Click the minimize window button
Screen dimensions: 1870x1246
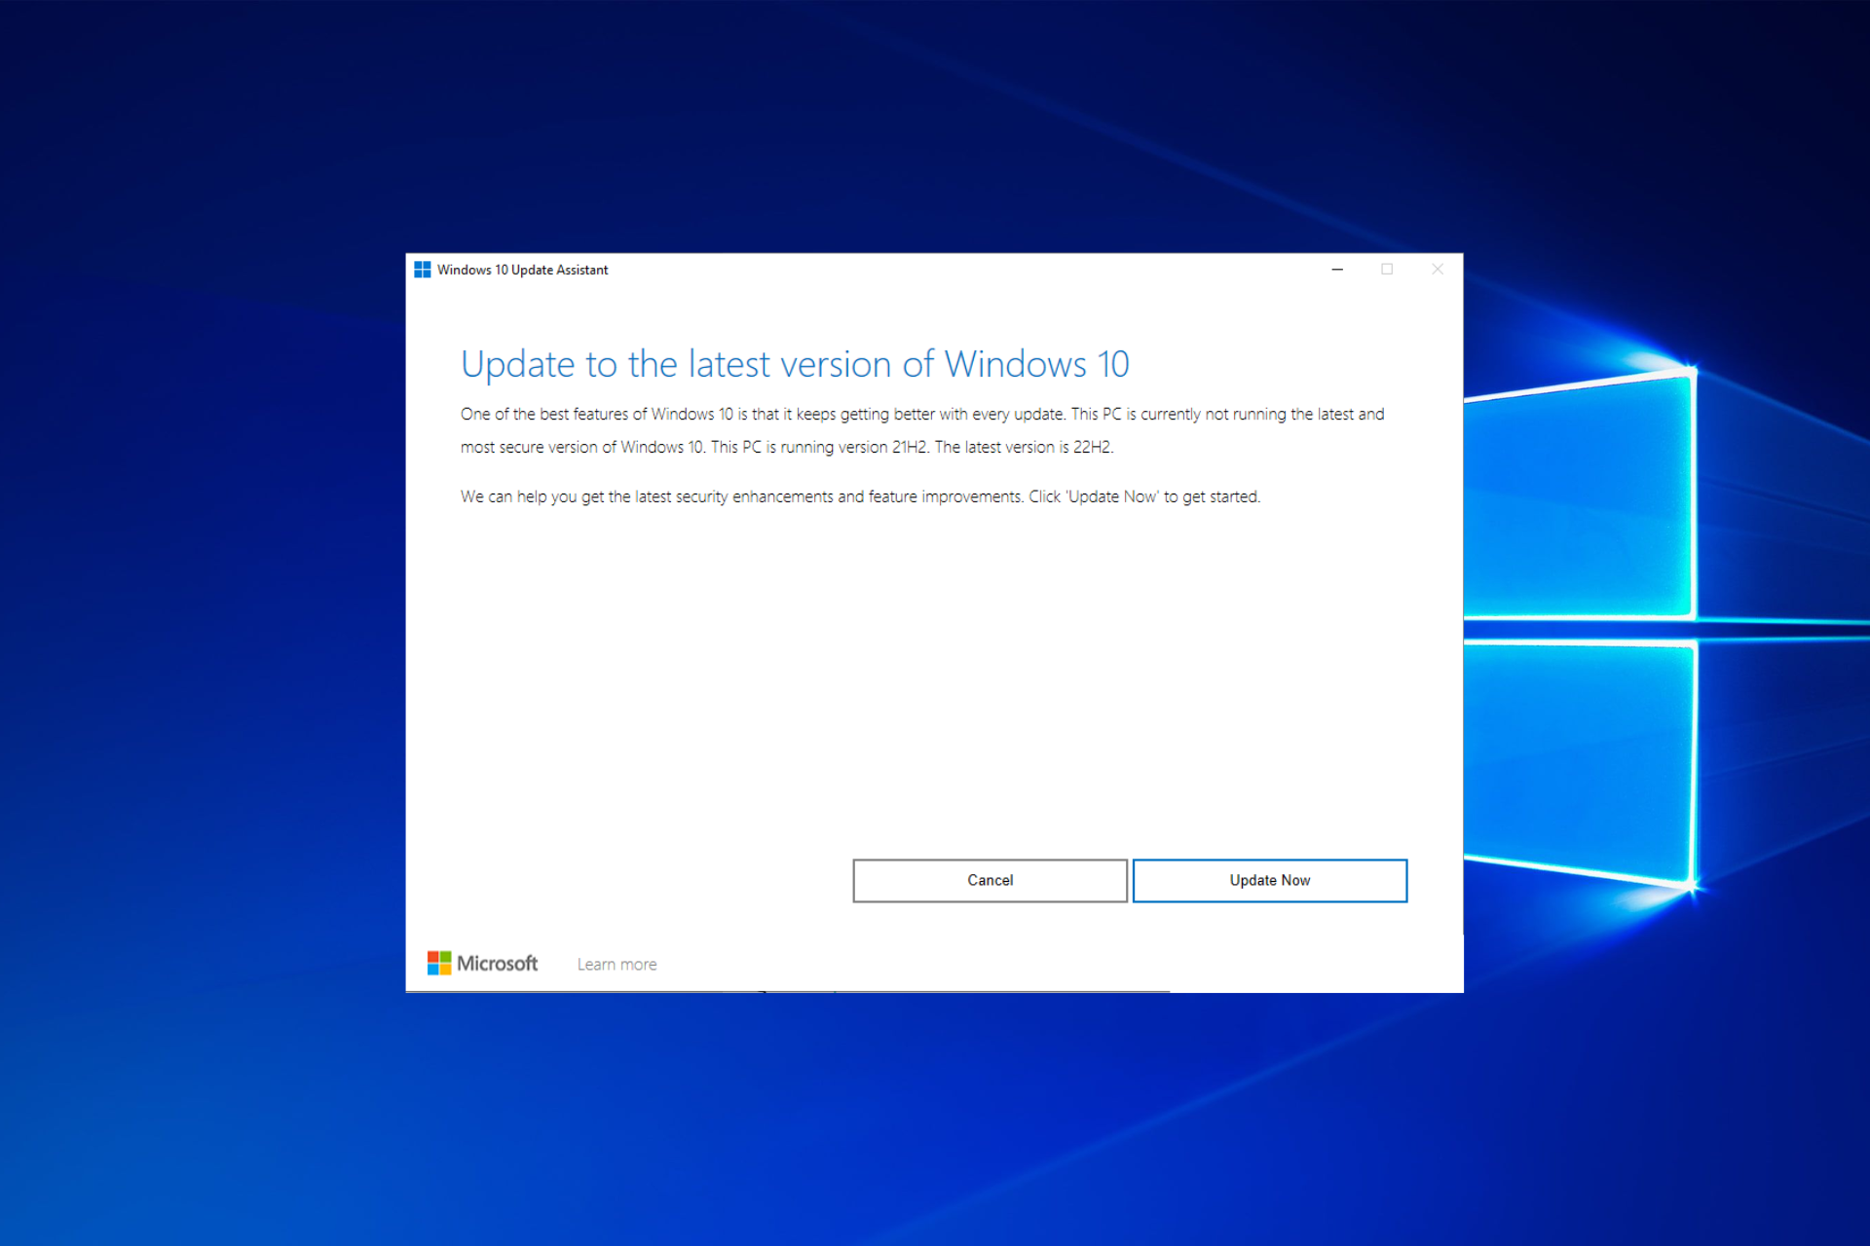[1337, 269]
